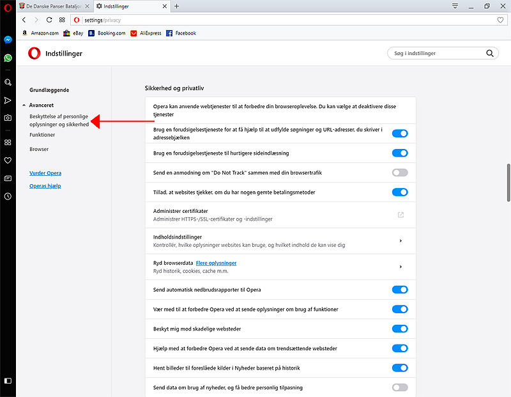The height and width of the screenshot is (397, 511).
Task: Select Funktioner in settings sidebar
Action: coord(42,135)
